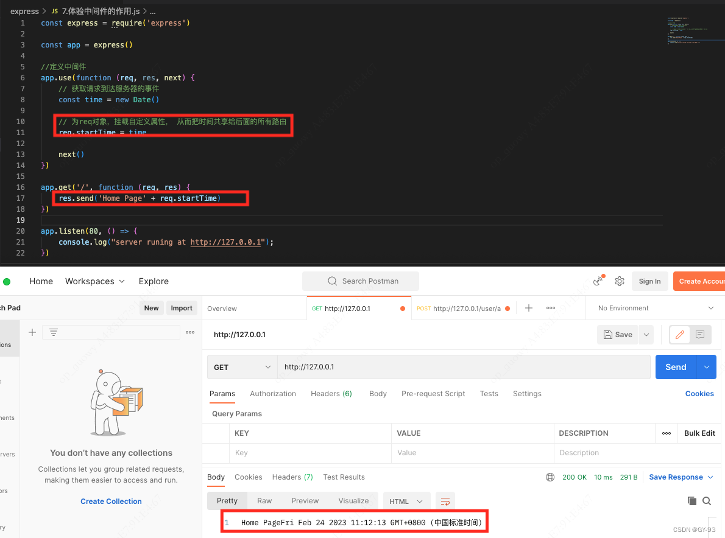Open the comments icon beside edit
725x538 pixels.
coord(700,335)
